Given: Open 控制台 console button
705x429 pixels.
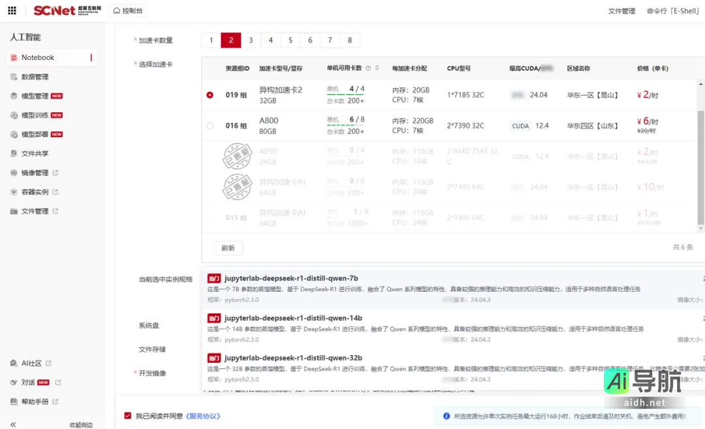Looking at the screenshot, I should 128,10.
